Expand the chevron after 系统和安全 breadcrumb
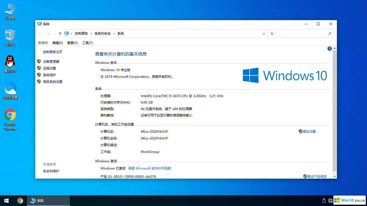367x206 pixels. [x=114, y=34]
